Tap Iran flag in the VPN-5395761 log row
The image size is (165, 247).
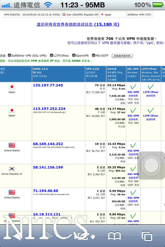(64, 14)
